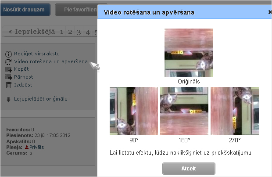Choose Izdzēst to delete the video
The width and height of the screenshot is (272, 177).
[x=23, y=85]
